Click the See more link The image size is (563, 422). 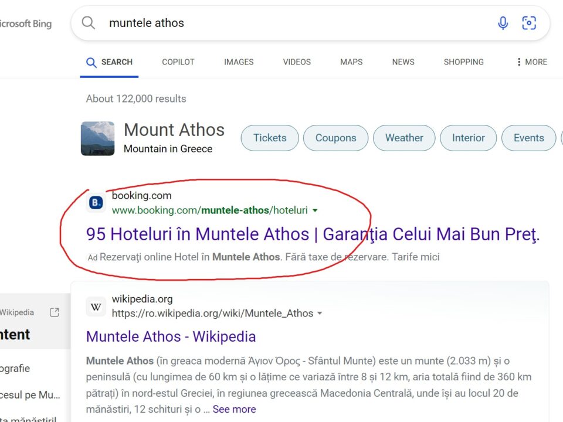pos(234,409)
